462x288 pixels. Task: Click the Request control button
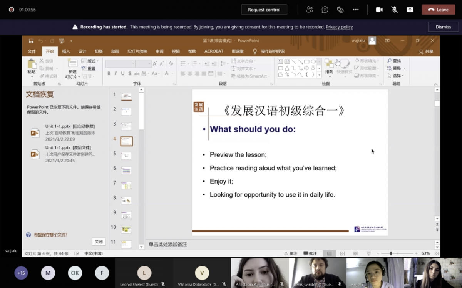point(264,10)
